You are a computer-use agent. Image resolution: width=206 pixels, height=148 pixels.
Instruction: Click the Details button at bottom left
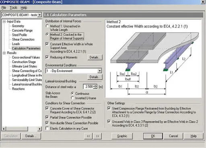31,136
